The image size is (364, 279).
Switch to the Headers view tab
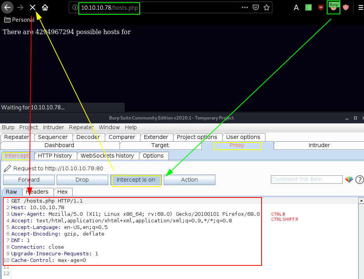tap(37, 192)
